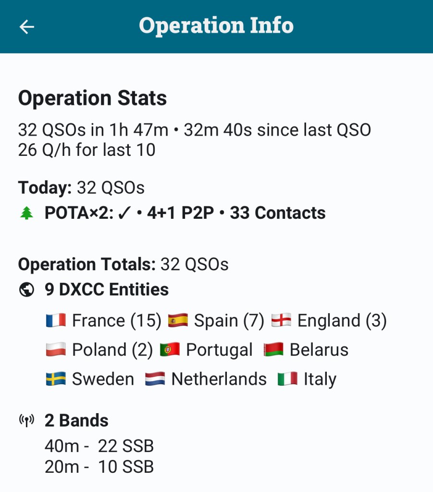Select the 40m - 22 SSB row
This screenshot has height=492, width=433.
99,446
